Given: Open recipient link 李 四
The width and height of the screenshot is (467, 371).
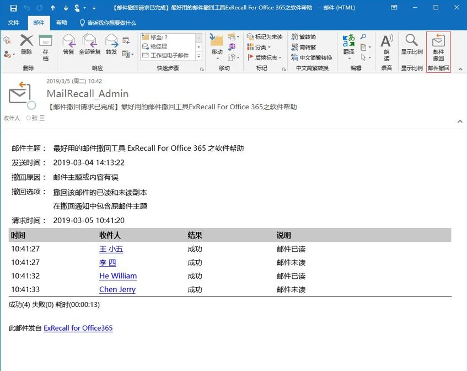Looking at the screenshot, I should 108,262.
